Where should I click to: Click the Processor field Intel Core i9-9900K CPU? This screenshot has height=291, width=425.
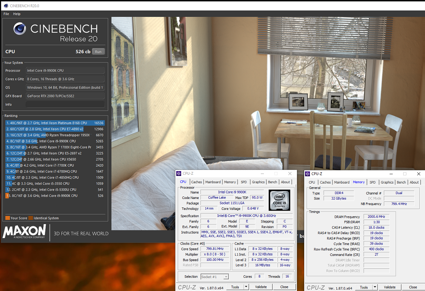(65, 70)
